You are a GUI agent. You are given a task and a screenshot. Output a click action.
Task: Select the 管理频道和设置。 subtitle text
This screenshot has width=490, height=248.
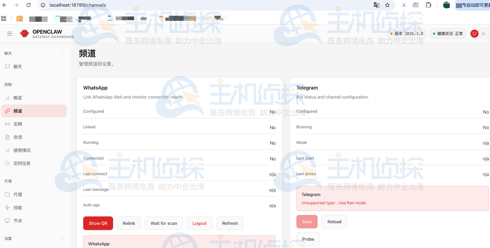click(x=97, y=64)
